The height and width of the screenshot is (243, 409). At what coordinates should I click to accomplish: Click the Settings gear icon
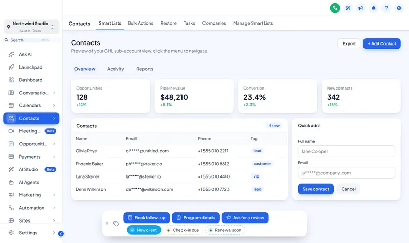(x=11, y=233)
